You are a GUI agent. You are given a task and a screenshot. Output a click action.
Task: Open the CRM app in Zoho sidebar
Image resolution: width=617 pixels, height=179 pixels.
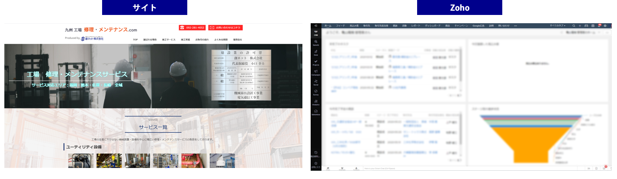pyautogui.click(x=316, y=33)
